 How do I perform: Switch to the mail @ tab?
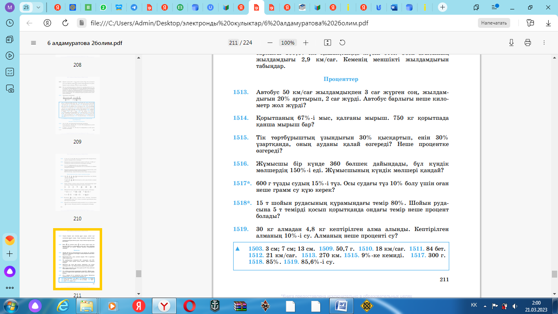coord(73,7)
